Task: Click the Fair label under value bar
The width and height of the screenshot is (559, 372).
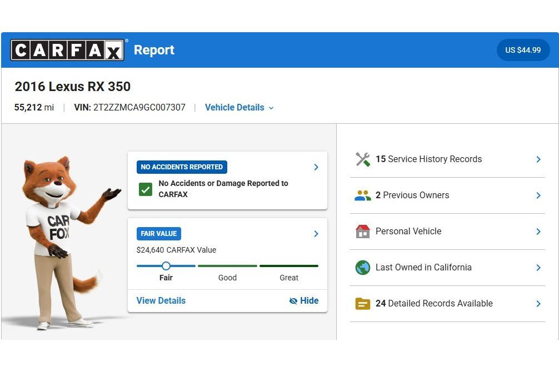Action: pos(166,278)
